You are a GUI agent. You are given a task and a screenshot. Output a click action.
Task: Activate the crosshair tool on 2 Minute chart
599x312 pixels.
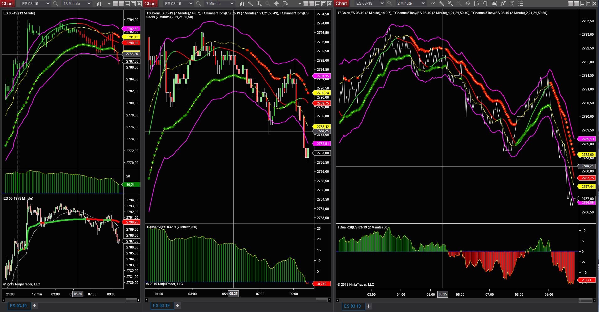click(468, 3)
